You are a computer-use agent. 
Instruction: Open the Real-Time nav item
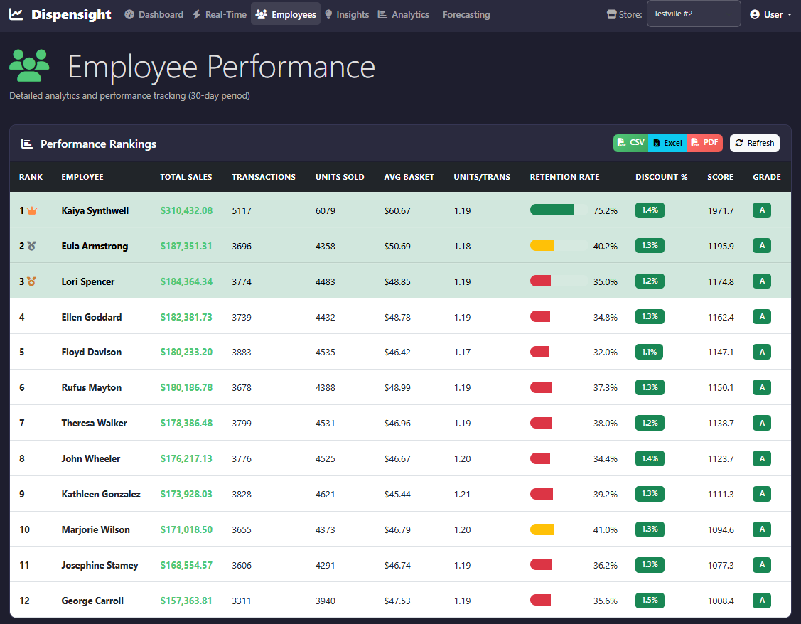[x=219, y=14]
